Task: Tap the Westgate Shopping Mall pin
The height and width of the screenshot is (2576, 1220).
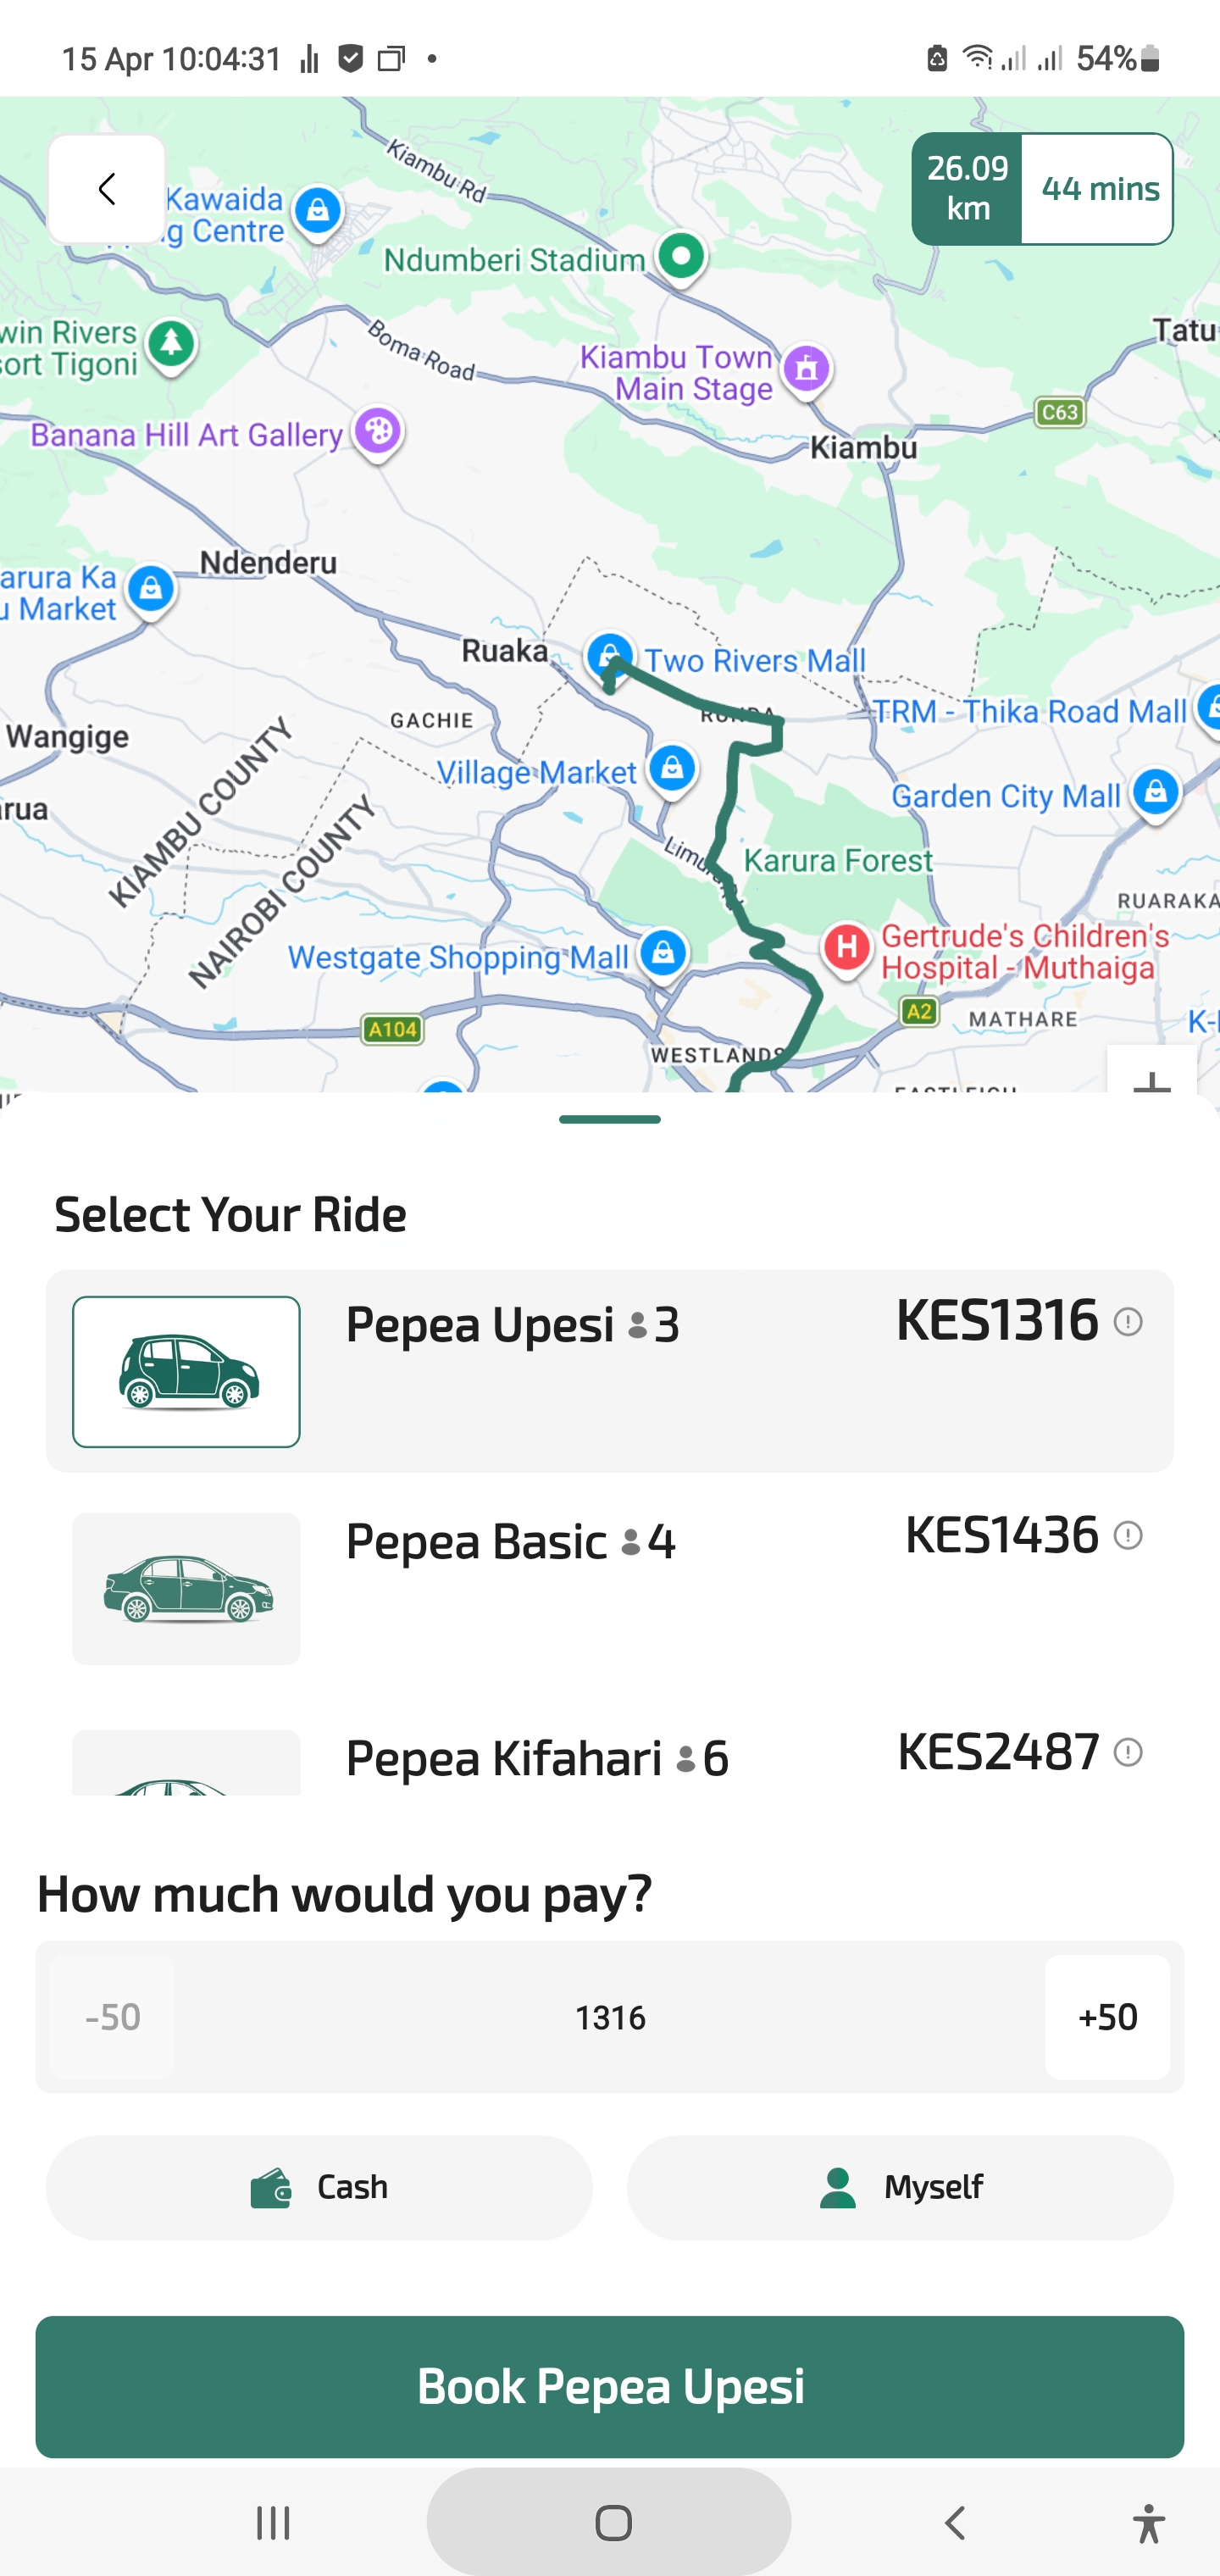Action: point(663,953)
